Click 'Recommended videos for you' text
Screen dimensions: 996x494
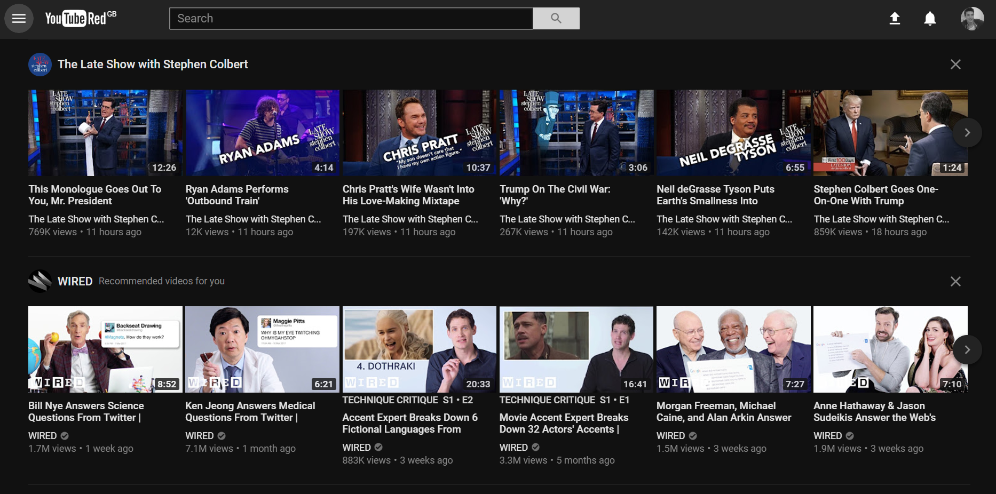tap(162, 281)
